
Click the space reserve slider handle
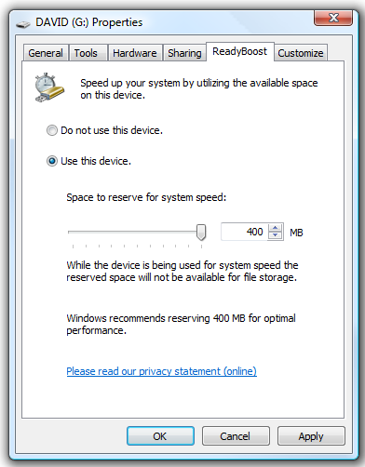click(x=201, y=233)
